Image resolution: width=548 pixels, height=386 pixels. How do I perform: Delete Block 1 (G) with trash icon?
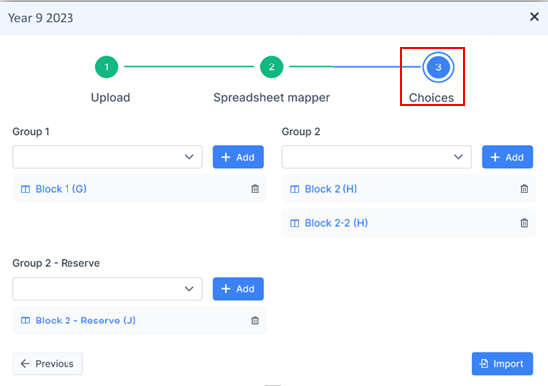pos(255,189)
